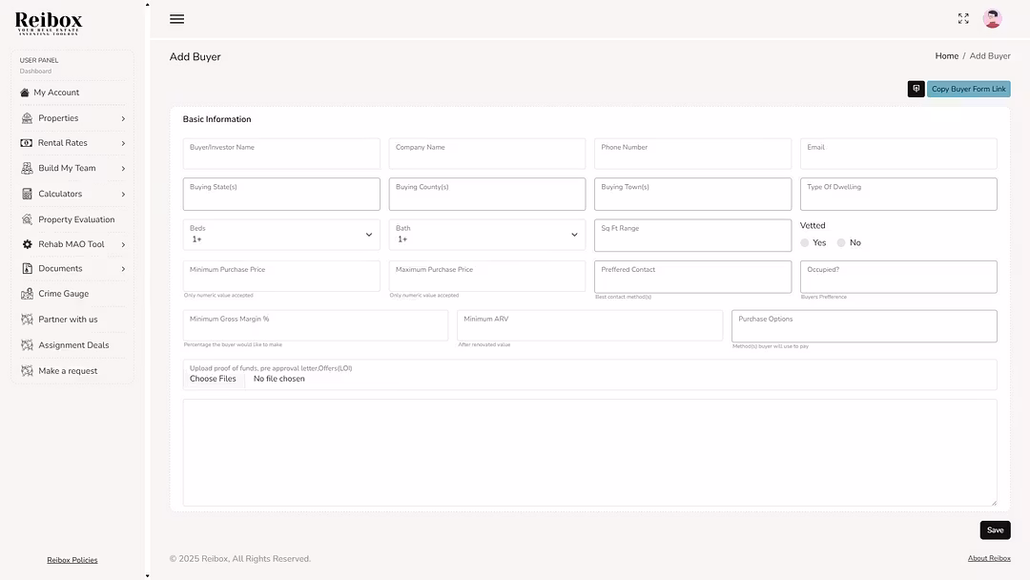
Task: Go to My Account menu item
Action: [x=56, y=93]
